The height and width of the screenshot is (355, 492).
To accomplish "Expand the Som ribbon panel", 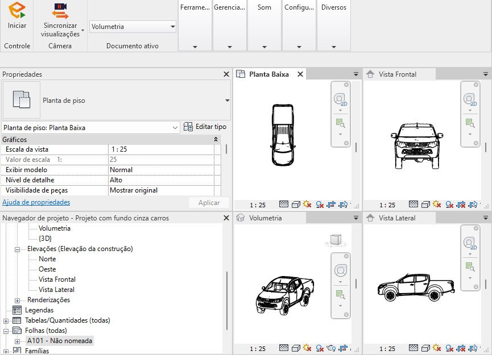I will point(264,47).
